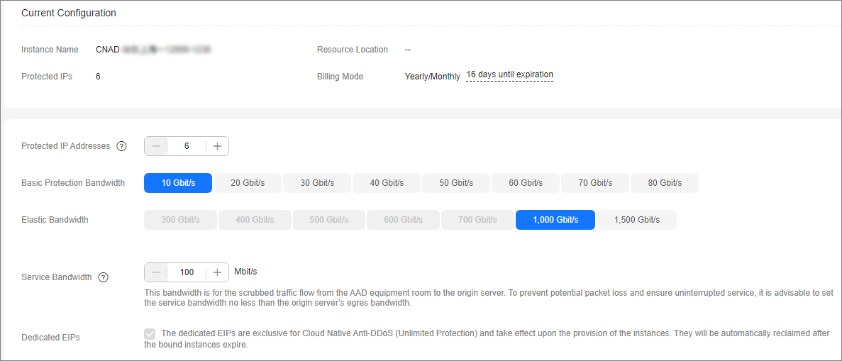Viewport: 842px width, 361px height.
Task: Select 20 Gbit/s basic protection bandwidth
Action: [248, 183]
